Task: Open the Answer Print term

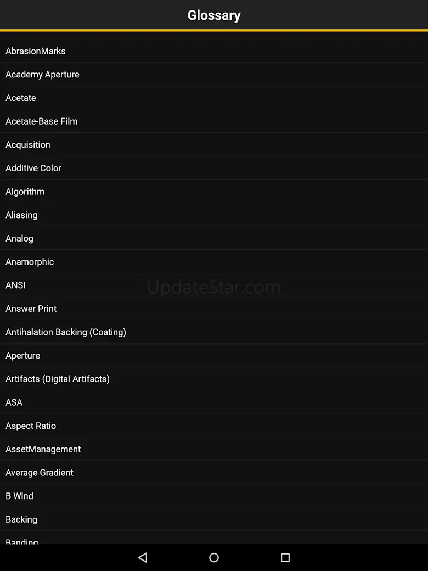Action: (214, 309)
